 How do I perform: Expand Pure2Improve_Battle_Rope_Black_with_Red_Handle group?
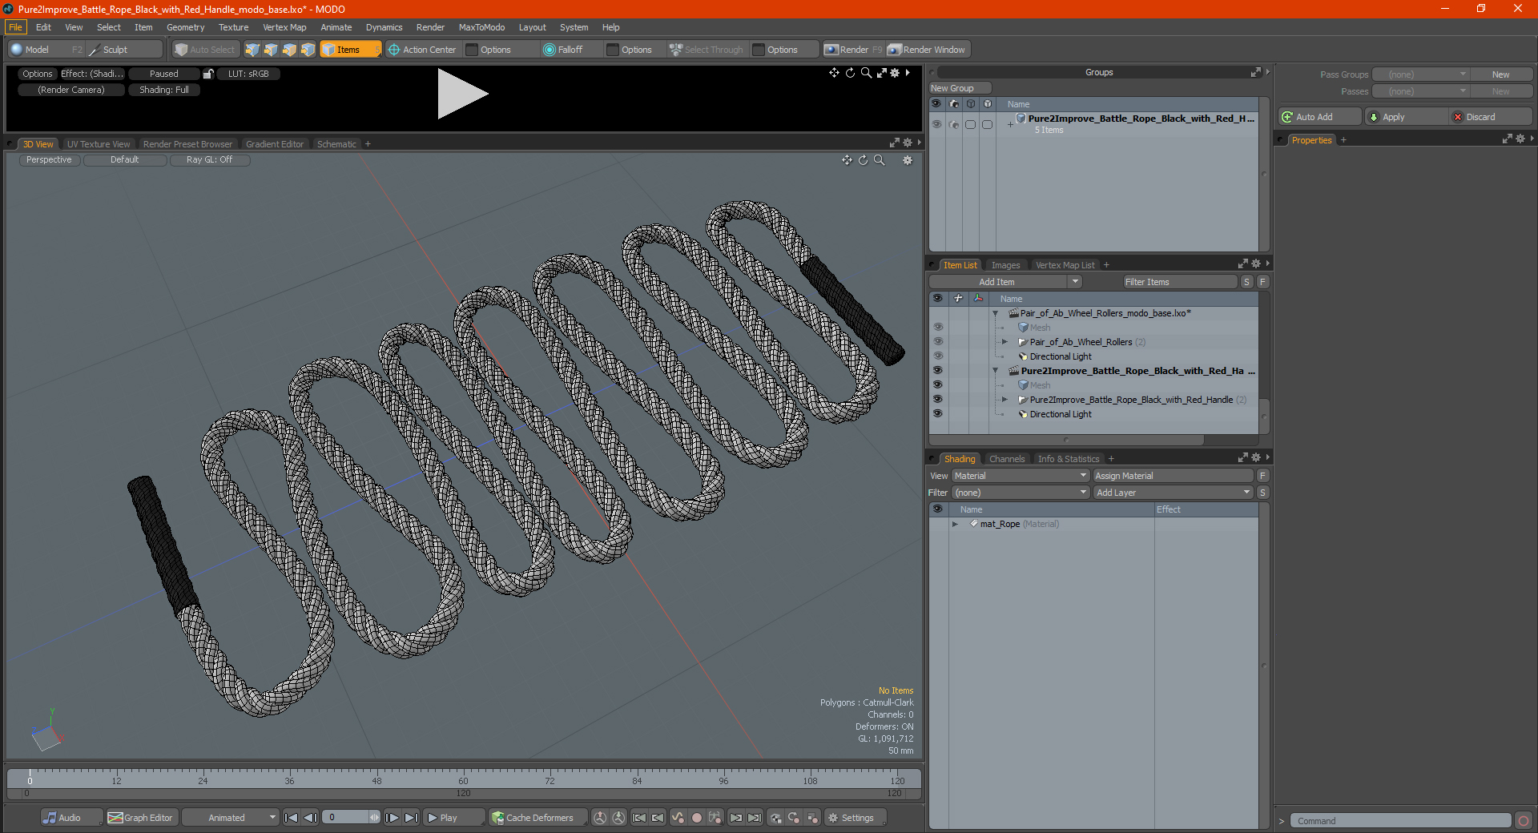(x=1005, y=400)
